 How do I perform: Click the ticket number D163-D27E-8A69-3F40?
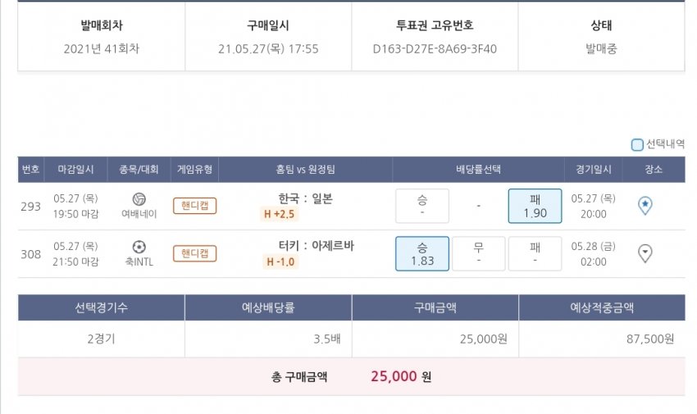click(x=435, y=48)
